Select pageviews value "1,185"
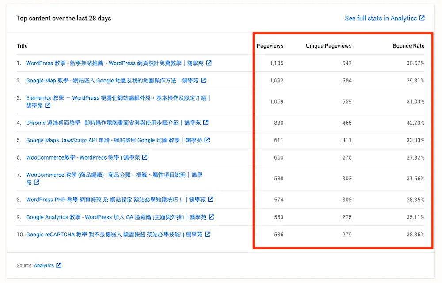The height and width of the screenshot is (283, 442). (x=277, y=63)
